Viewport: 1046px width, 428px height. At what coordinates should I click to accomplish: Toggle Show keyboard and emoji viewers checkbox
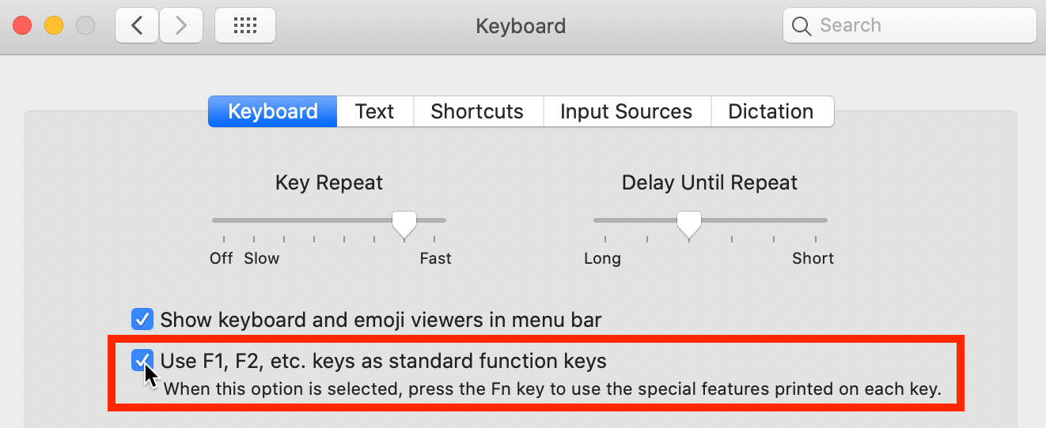pos(142,320)
